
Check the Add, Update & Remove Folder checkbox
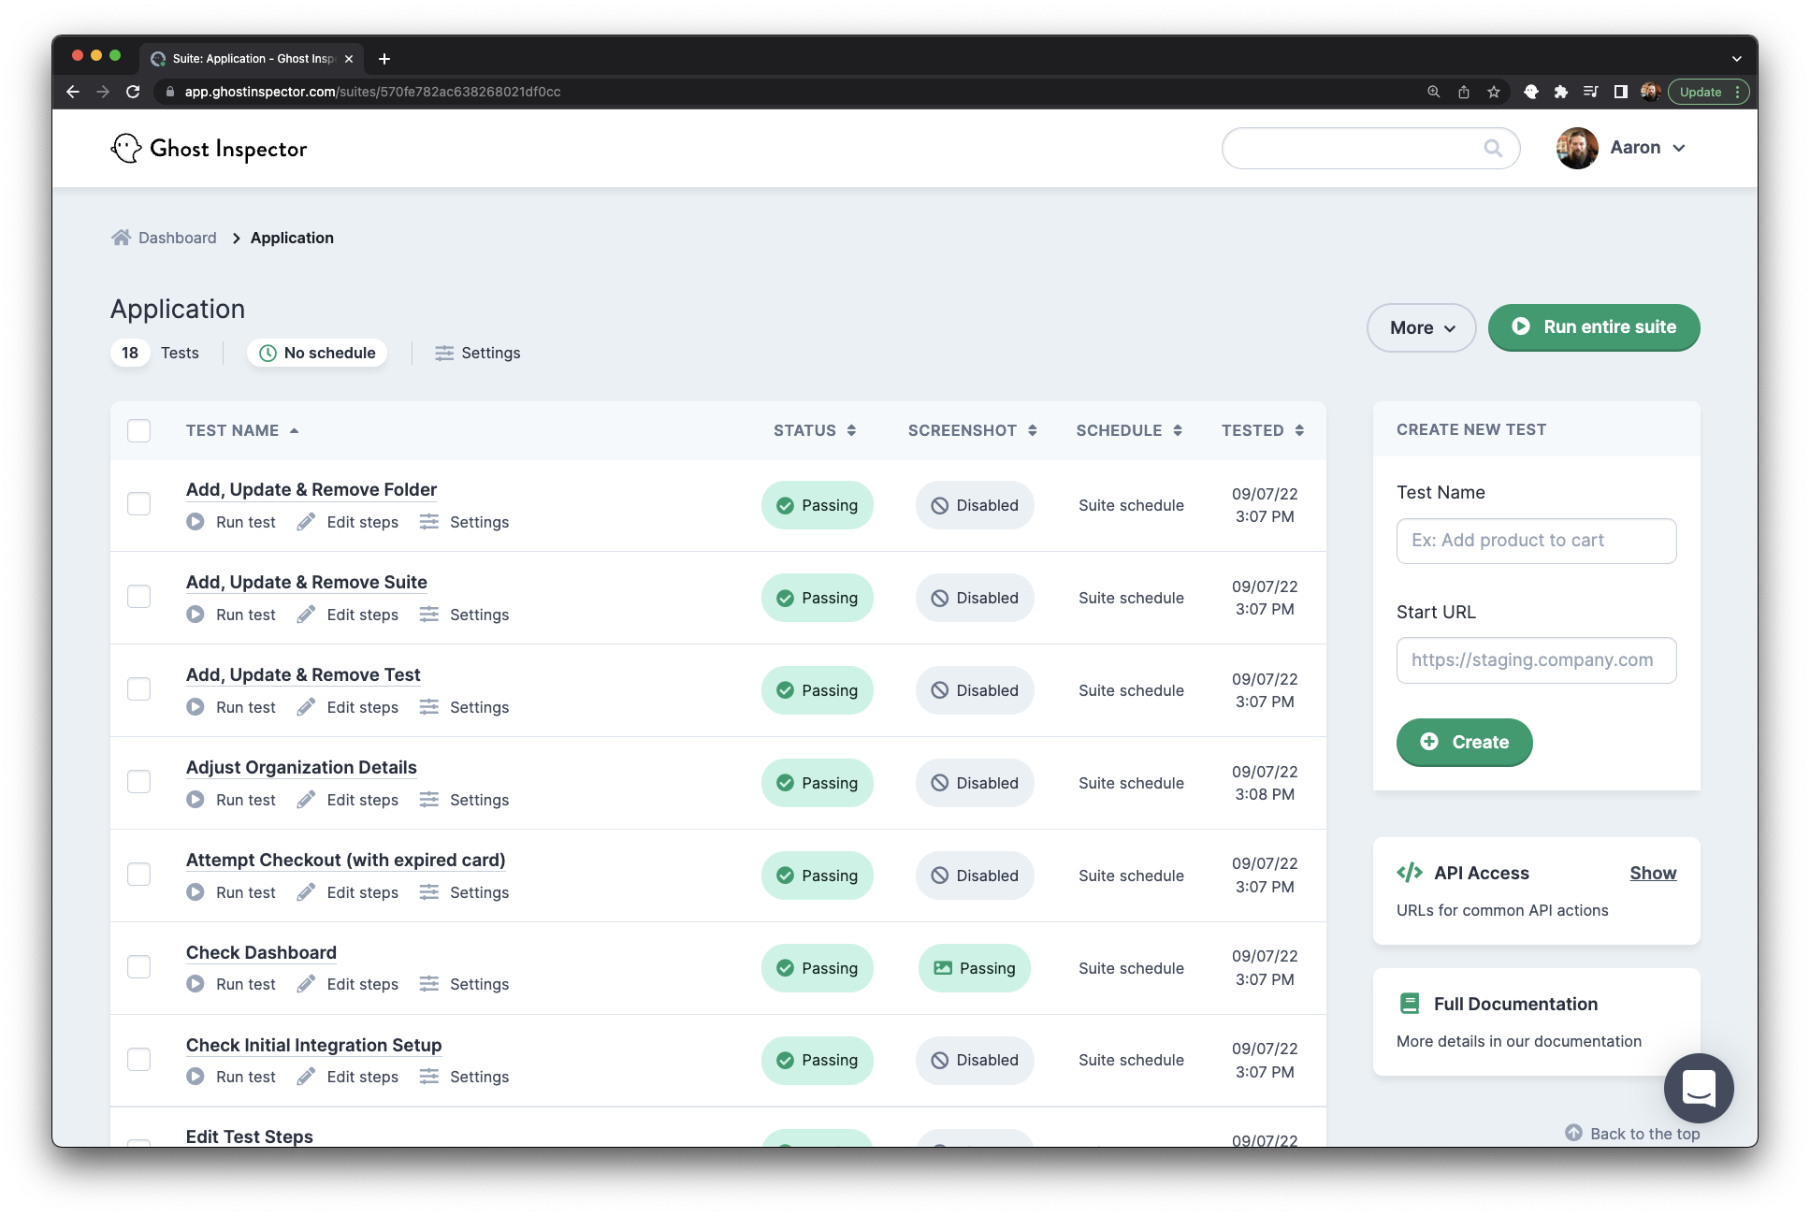click(139, 504)
